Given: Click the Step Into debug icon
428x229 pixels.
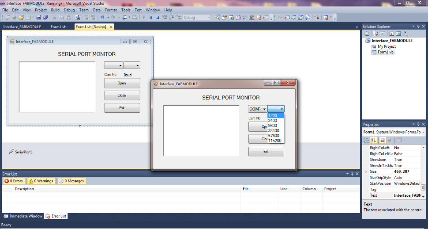Looking at the screenshot, I should 164,18.
